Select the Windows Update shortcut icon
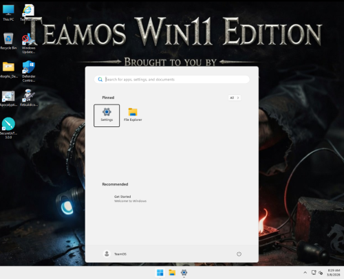 tap(28, 43)
